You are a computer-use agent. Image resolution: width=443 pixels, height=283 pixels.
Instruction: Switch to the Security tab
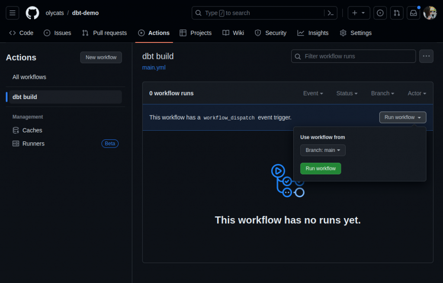271,33
